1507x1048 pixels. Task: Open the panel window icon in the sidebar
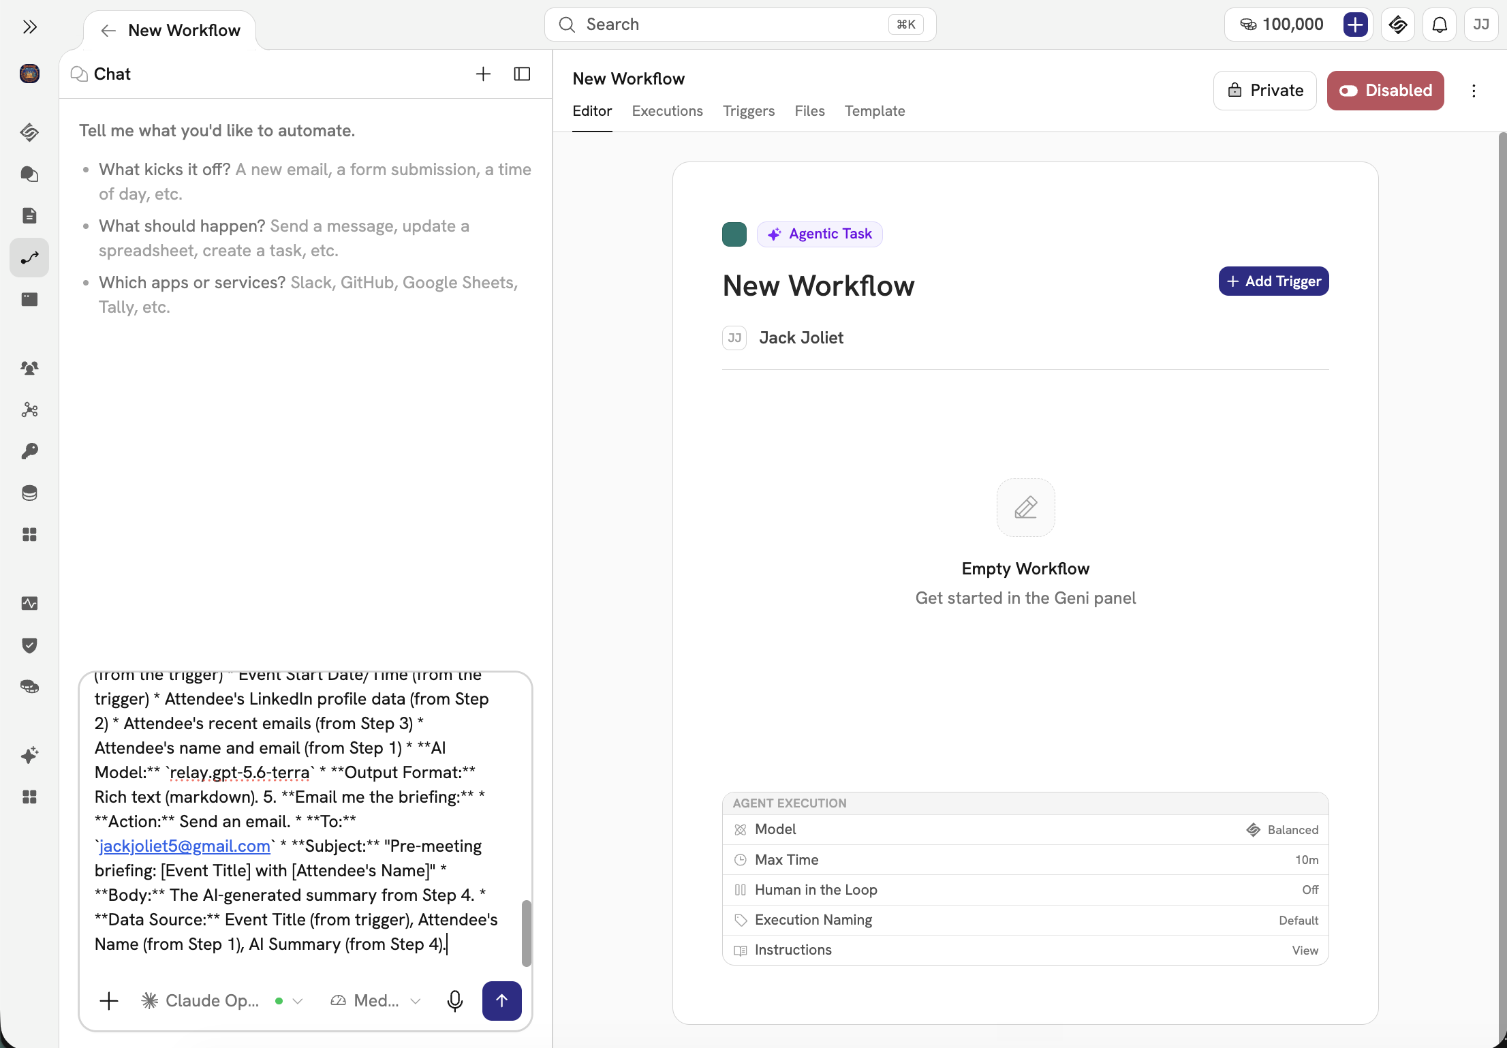(29, 299)
